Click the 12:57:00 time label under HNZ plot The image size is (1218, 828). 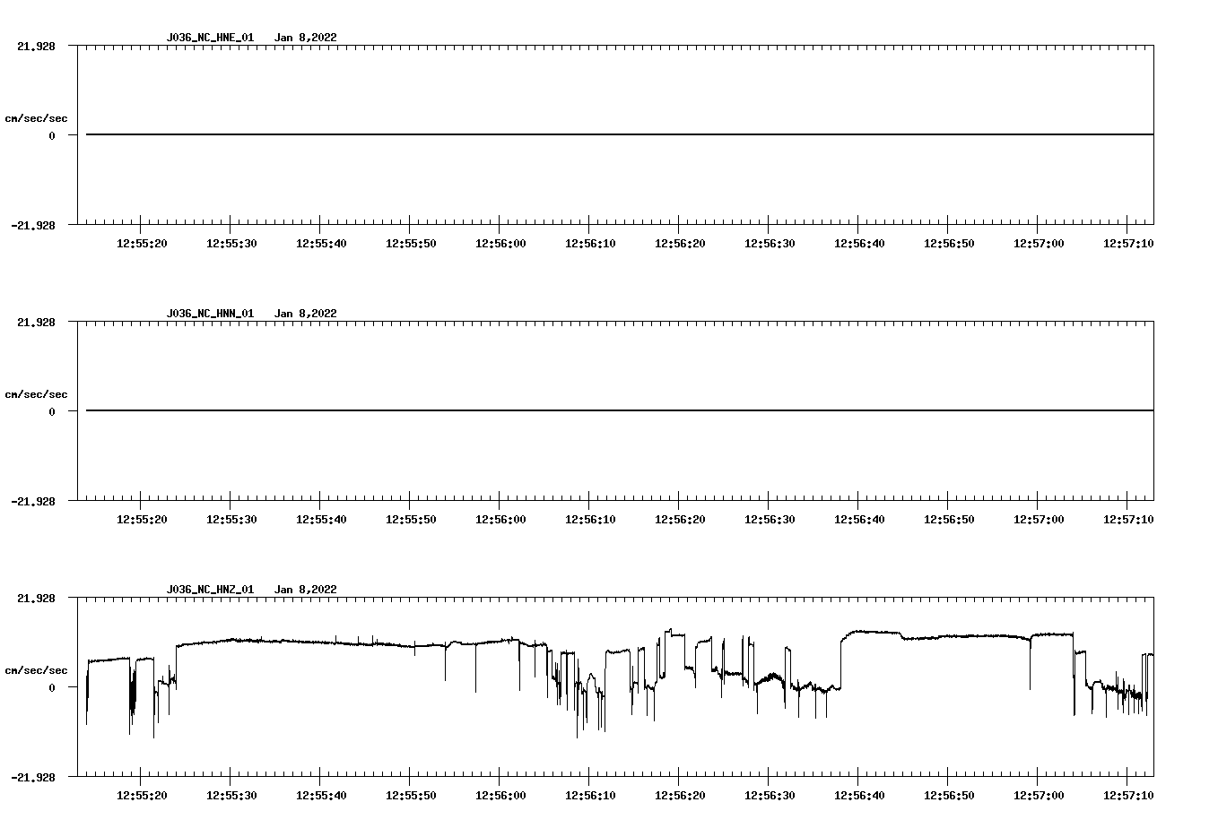pyautogui.click(x=1039, y=796)
